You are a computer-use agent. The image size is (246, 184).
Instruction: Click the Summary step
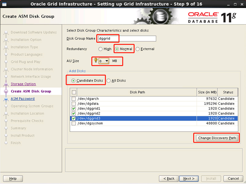click(18, 128)
